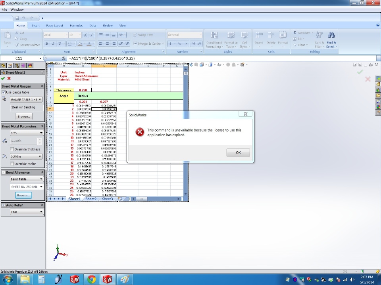Switch to the Data ribbon tab

pyautogui.click(x=92, y=25)
